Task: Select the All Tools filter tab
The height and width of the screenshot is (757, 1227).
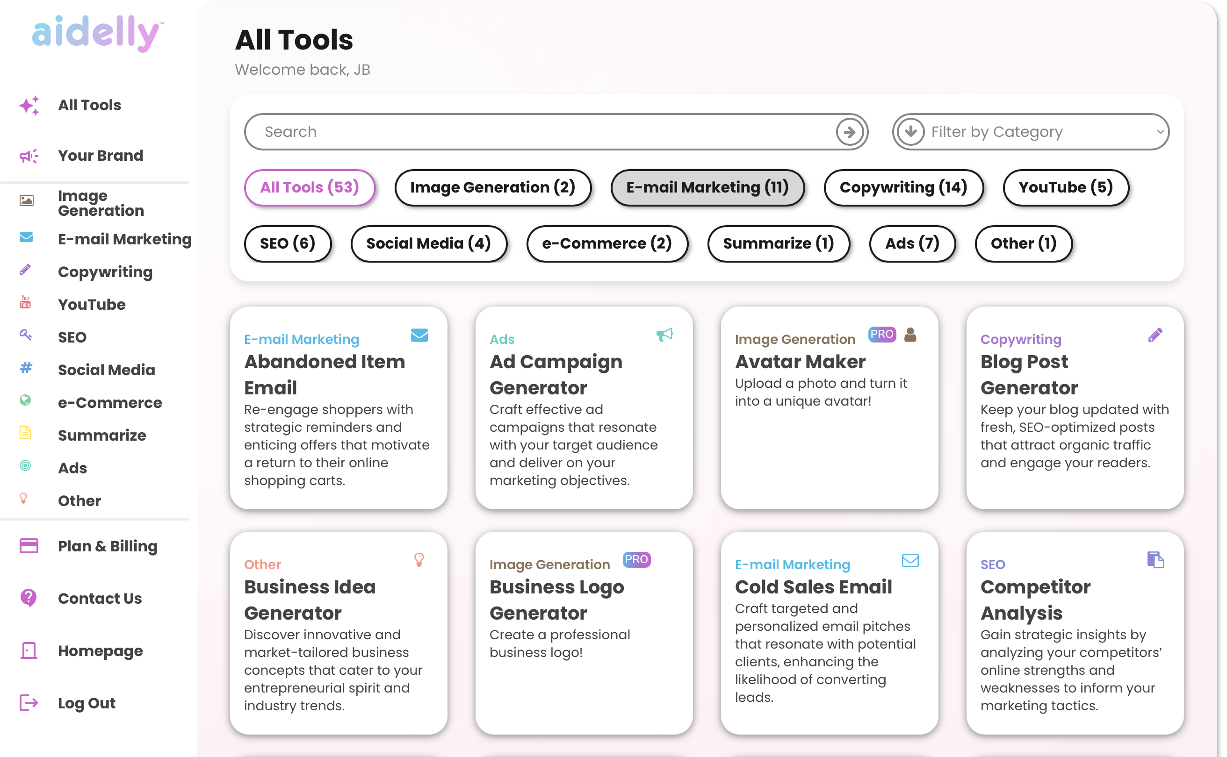Action: pos(310,186)
